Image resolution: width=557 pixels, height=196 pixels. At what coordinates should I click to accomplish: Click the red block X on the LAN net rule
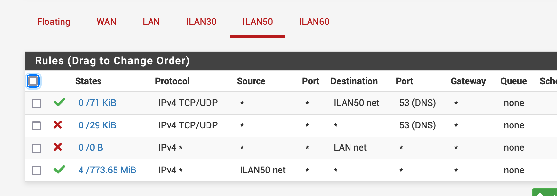click(58, 147)
